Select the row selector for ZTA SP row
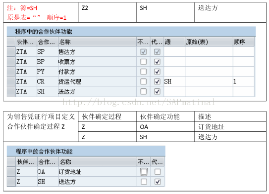The image size is (269, 194). tap(11, 52)
